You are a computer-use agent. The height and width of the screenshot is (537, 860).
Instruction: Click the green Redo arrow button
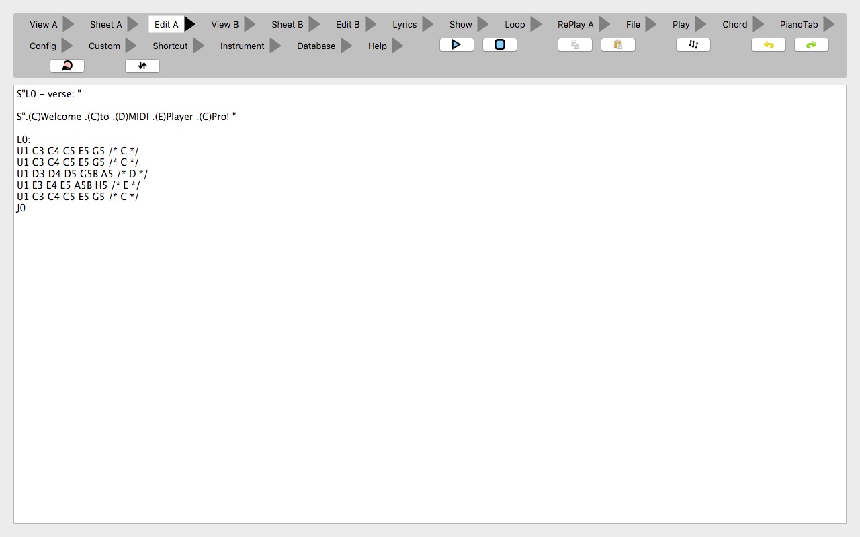(x=812, y=45)
